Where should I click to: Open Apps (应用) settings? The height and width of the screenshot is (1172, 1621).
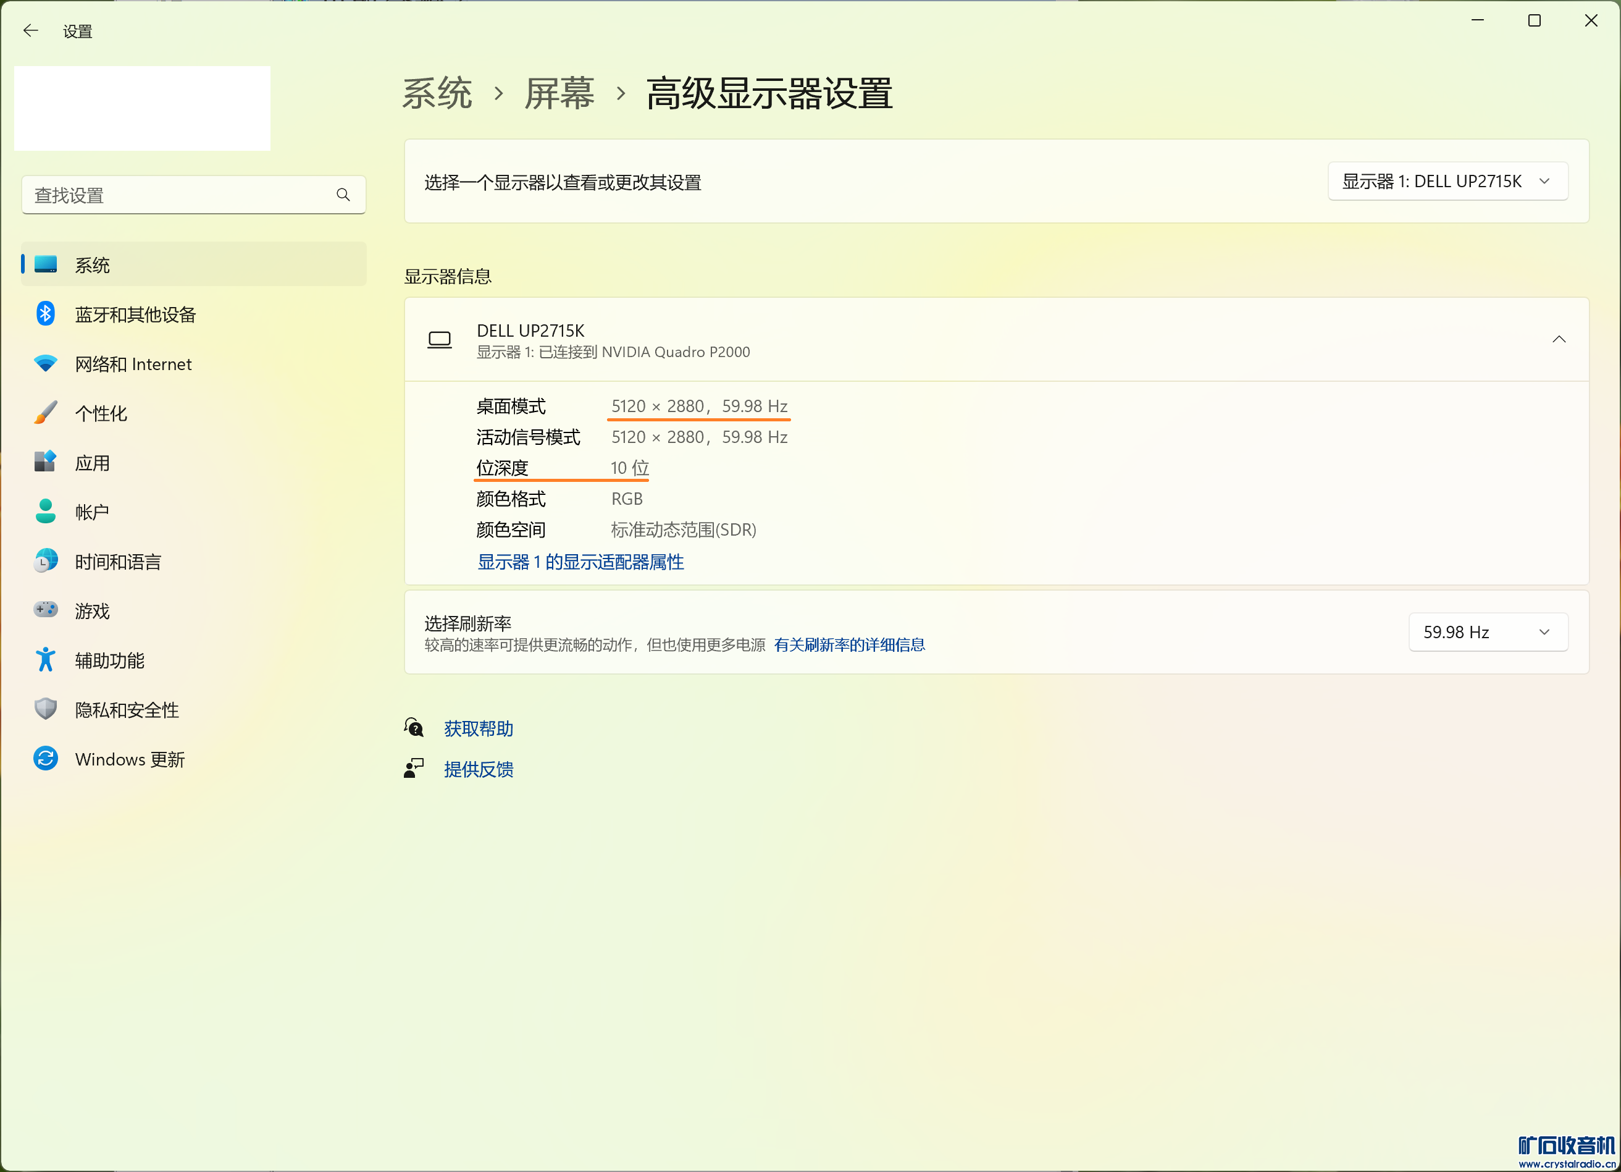pyautogui.click(x=92, y=463)
